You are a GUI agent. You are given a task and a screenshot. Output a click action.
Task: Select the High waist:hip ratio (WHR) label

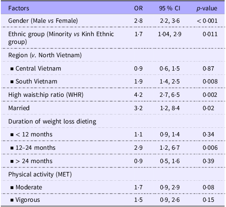point(46,95)
